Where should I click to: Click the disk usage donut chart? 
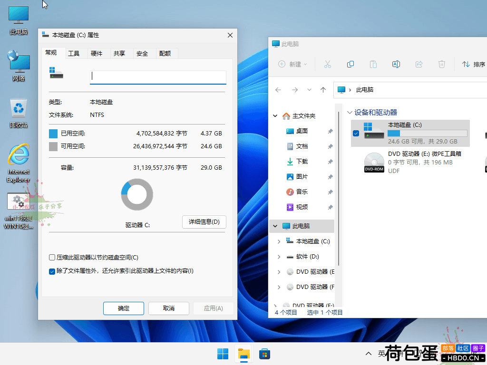click(x=137, y=194)
